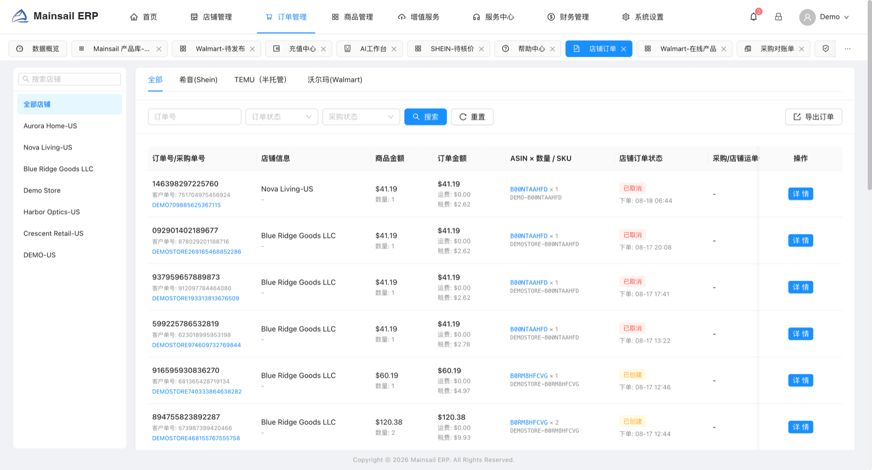Click the 重置 button
This screenshot has width=872, height=470.
pos(472,117)
